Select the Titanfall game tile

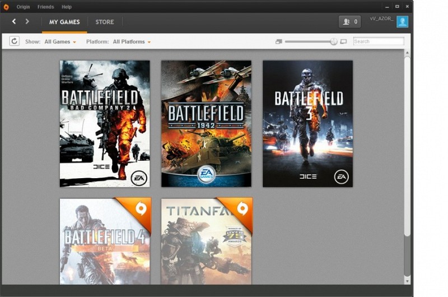click(x=207, y=241)
